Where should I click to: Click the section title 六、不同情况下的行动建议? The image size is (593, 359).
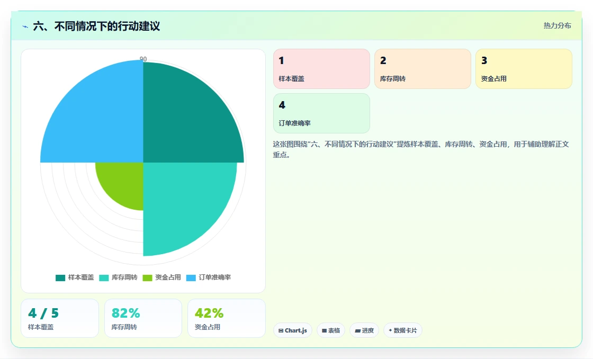click(x=96, y=26)
